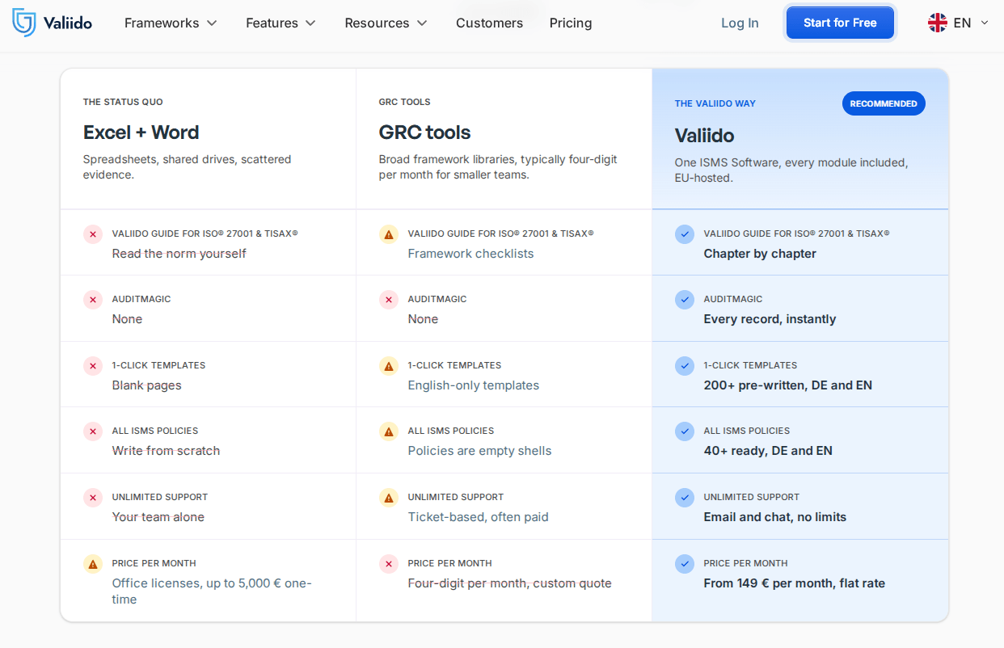
Task: Click the Valiido wordmark
Action: pyautogui.click(x=69, y=23)
